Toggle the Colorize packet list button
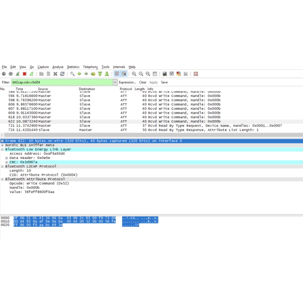The image size is (303, 303). [117, 74]
